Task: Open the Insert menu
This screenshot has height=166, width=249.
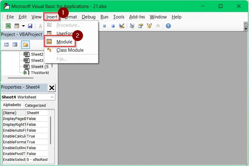Action: pyautogui.click(x=52, y=17)
